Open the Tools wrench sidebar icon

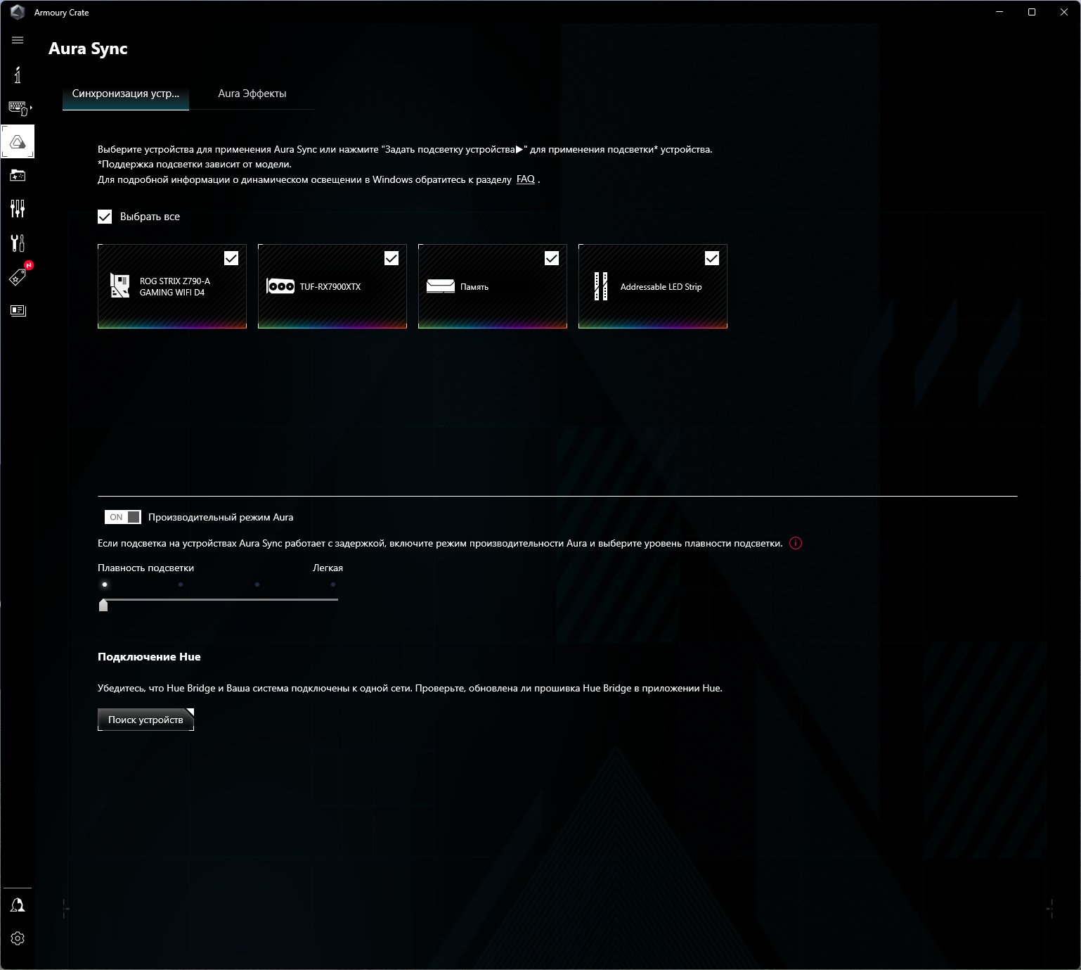(x=18, y=243)
